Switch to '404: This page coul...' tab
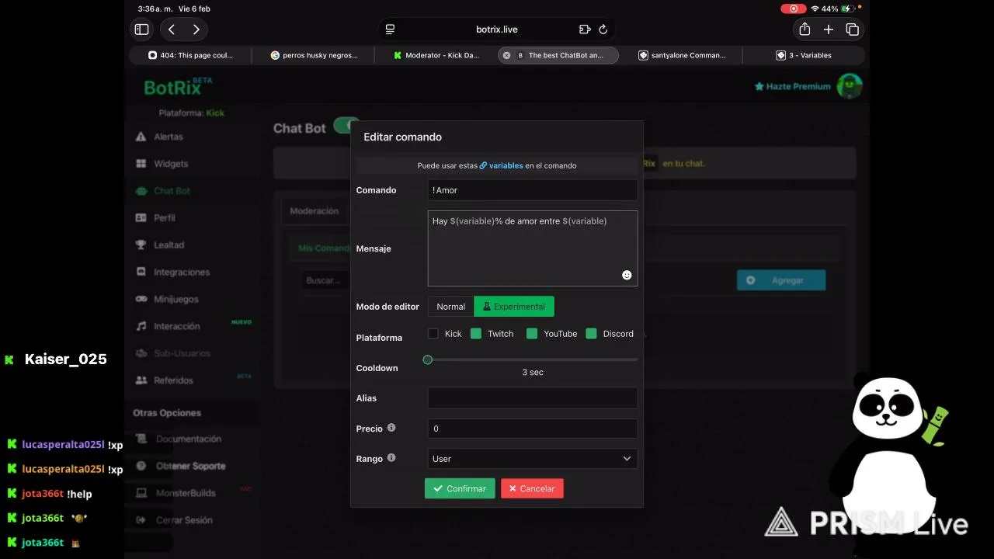994x559 pixels. 190,55
